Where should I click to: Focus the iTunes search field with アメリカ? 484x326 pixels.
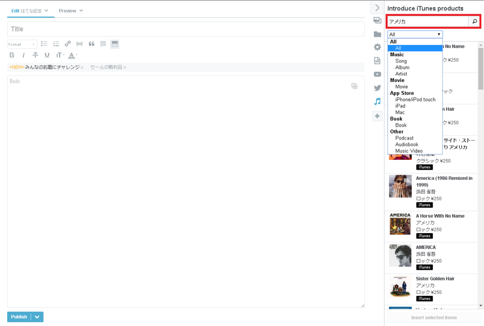[x=427, y=22]
